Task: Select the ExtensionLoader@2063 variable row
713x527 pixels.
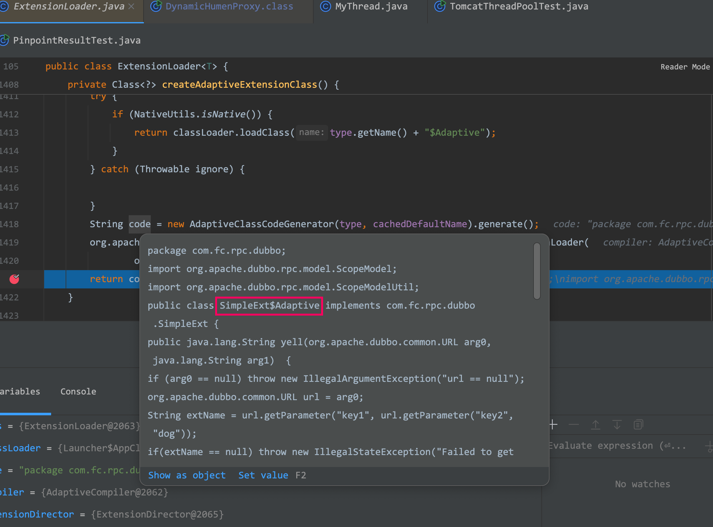Action: coord(69,426)
